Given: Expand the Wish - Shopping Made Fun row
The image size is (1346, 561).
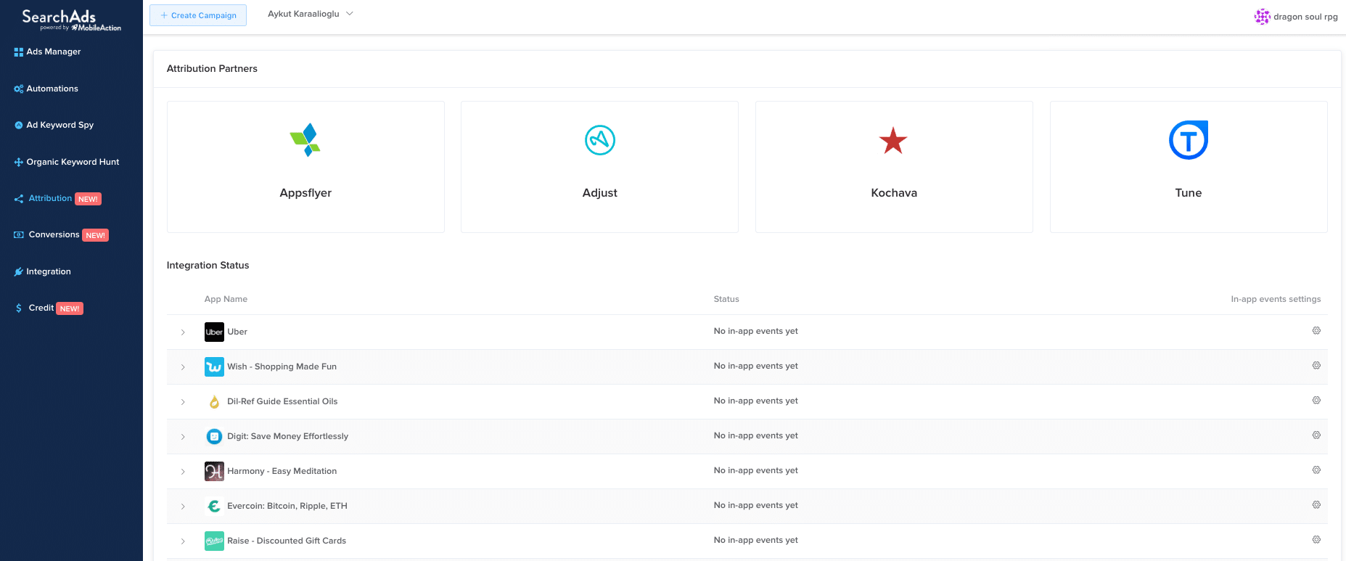Looking at the screenshot, I should coord(183,367).
